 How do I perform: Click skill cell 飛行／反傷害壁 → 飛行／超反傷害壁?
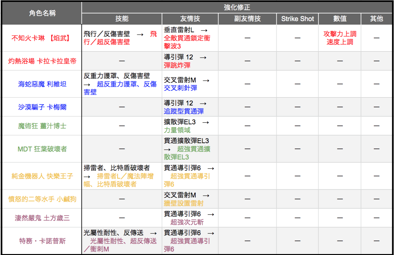click(x=122, y=38)
